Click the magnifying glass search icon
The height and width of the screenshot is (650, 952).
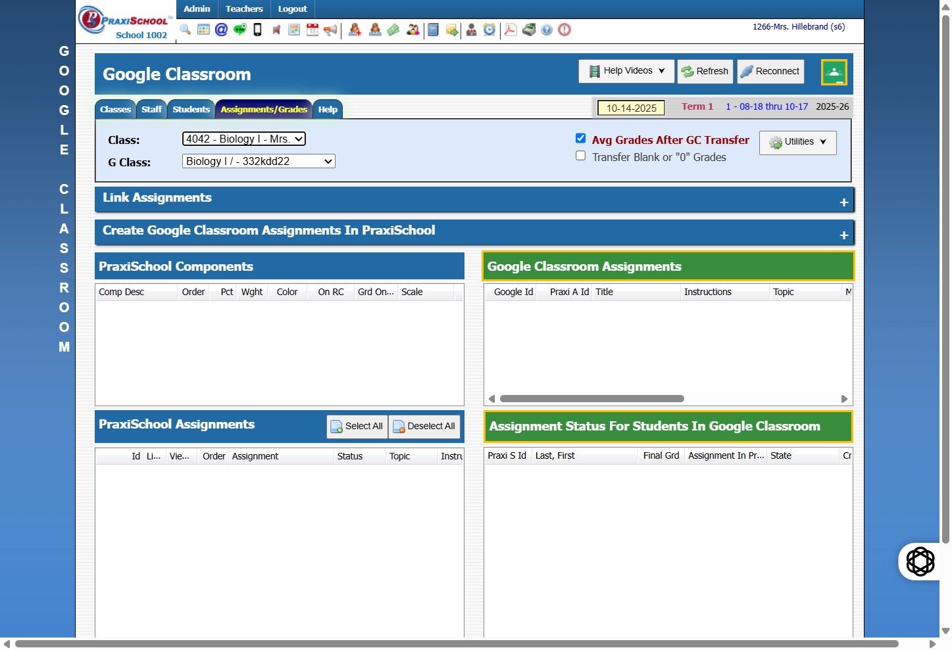[185, 30]
